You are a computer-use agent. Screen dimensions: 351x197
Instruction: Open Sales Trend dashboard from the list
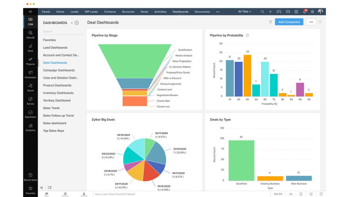click(51, 108)
